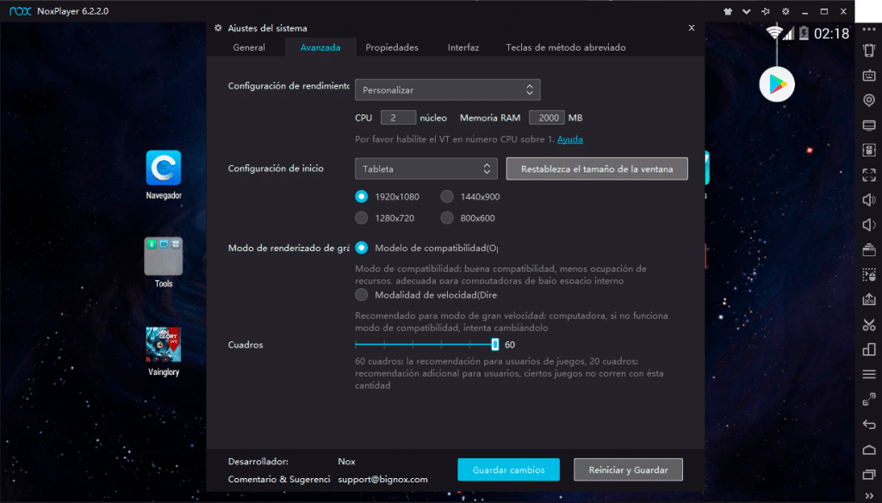882x503 pixels.
Task: Choose the 1440x900 resolution
Action: pos(447,196)
